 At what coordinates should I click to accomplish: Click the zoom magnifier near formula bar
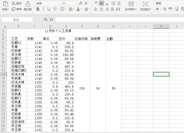click(45, 20)
